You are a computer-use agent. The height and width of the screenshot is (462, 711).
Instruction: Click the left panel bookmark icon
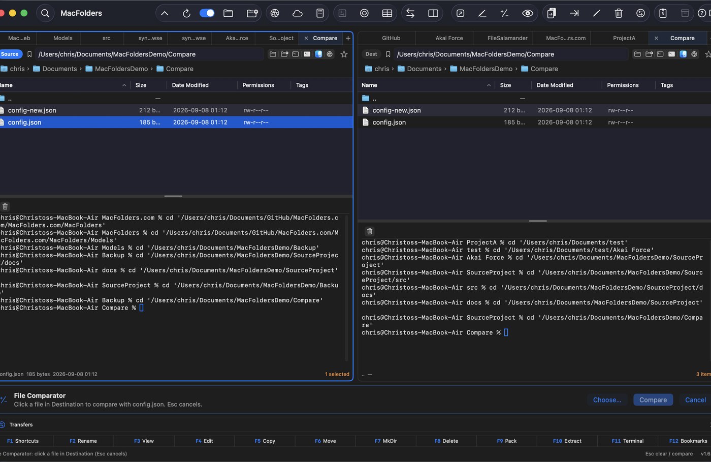pos(29,54)
